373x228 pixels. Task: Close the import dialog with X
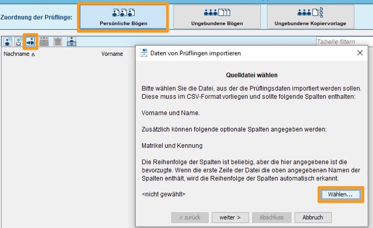(x=360, y=53)
